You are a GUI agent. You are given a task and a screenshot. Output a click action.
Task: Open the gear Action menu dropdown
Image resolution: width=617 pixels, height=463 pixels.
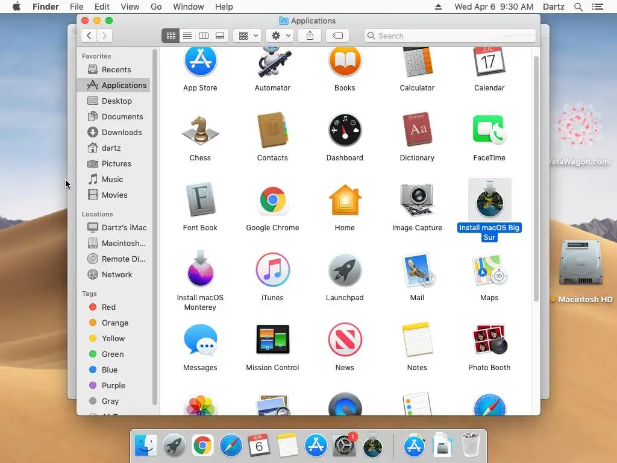point(280,36)
